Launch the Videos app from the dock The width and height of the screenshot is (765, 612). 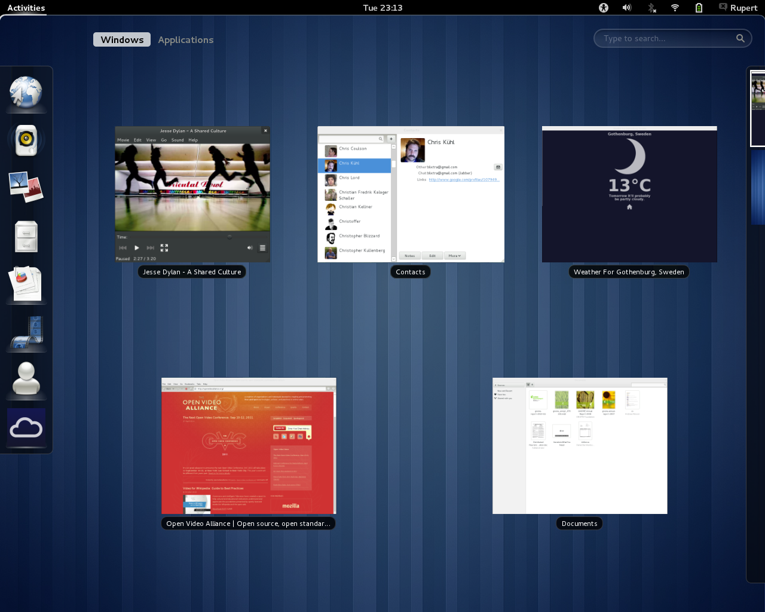(x=26, y=332)
